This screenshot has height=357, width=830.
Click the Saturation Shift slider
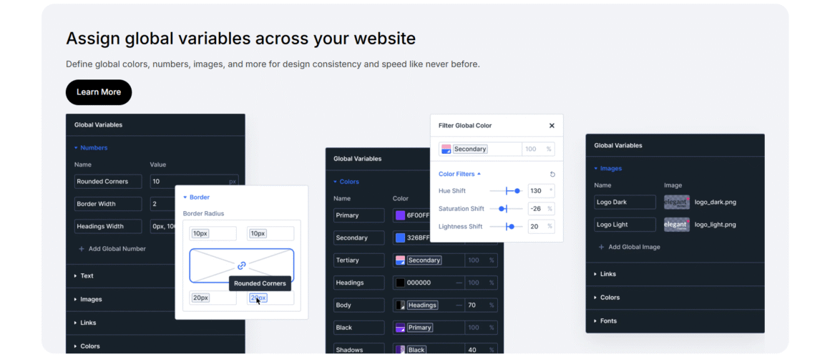[506, 209]
